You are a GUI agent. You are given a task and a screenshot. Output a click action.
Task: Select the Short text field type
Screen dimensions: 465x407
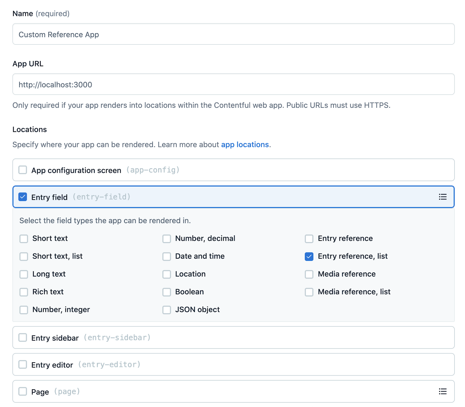24,239
